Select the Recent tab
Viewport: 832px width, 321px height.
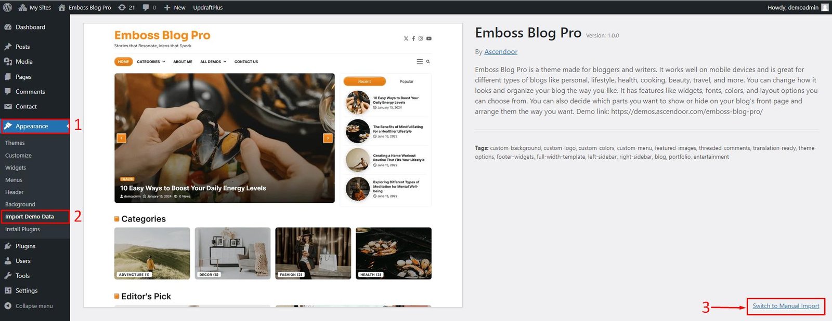click(x=365, y=81)
